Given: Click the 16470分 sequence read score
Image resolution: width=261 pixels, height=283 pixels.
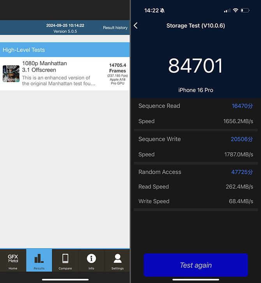Looking at the screenshot, I should pos(242,106).
